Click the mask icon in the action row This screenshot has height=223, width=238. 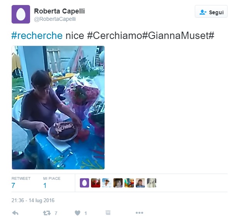pos(108,213)
